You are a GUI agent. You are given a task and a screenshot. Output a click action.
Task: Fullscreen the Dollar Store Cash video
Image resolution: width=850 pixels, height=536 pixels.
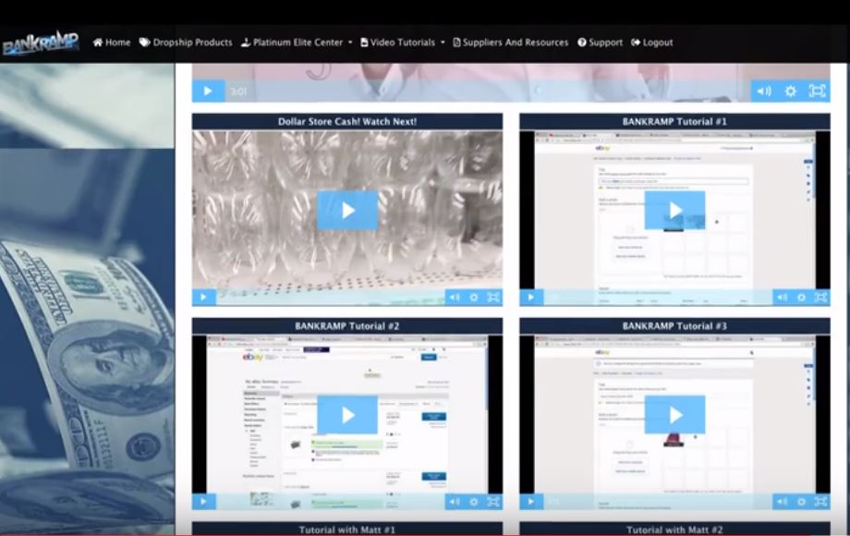point(492,297)
